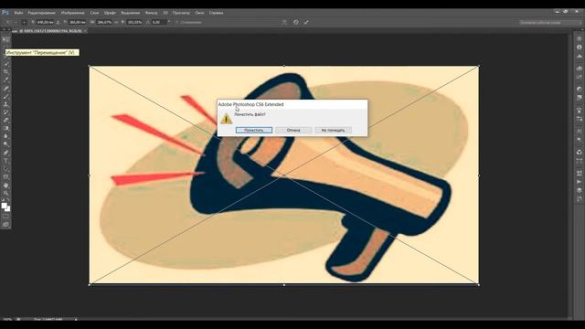Click the width percentage field
Screen dimensions: 585x329
tap(104, 22)
